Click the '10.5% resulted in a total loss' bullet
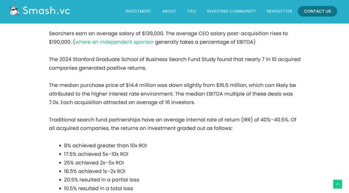 pyautogui.click(x=99, y=188)
